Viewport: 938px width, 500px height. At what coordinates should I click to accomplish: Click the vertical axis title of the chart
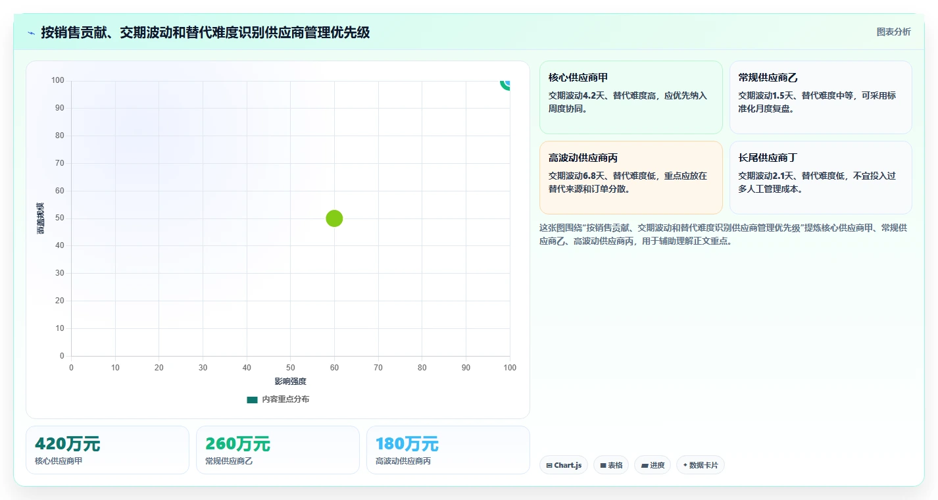41,218
